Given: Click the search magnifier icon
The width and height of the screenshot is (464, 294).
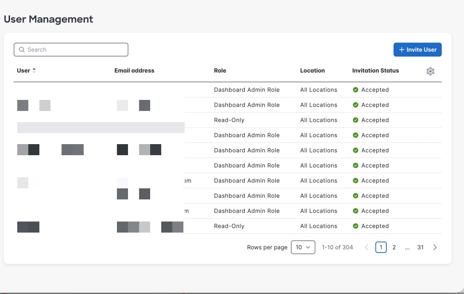Looking at the screenshot, I should [x=22, y=50].
